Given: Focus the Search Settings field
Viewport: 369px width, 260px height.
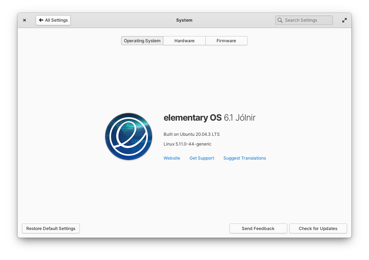Looking at the screenshot, I should [x=304, y=20].
